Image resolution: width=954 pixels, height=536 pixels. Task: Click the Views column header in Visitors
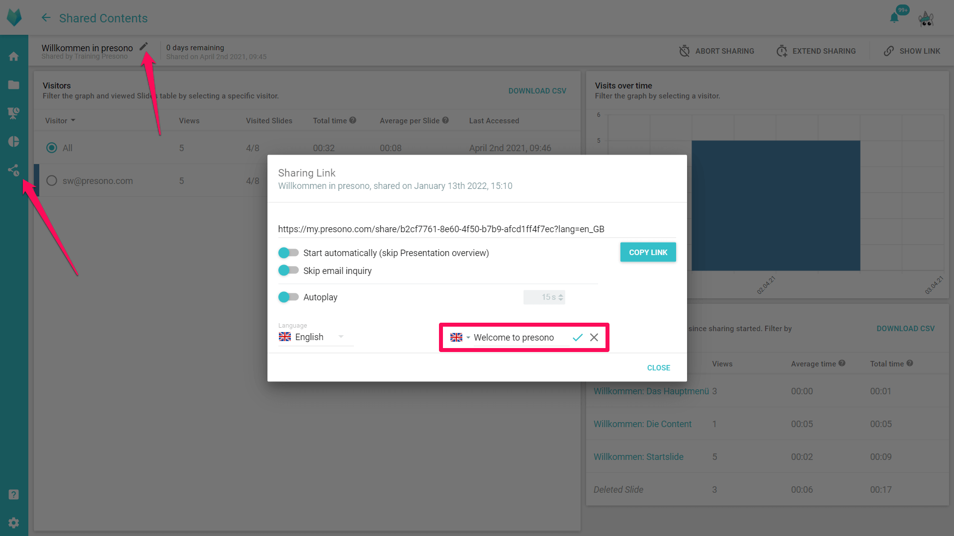click(189, 121)
